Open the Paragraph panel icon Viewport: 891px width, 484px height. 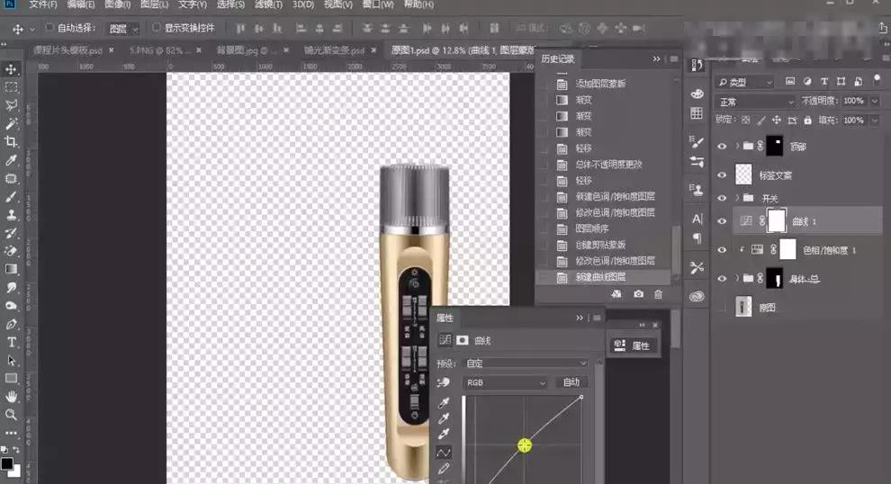pos(697,238)
